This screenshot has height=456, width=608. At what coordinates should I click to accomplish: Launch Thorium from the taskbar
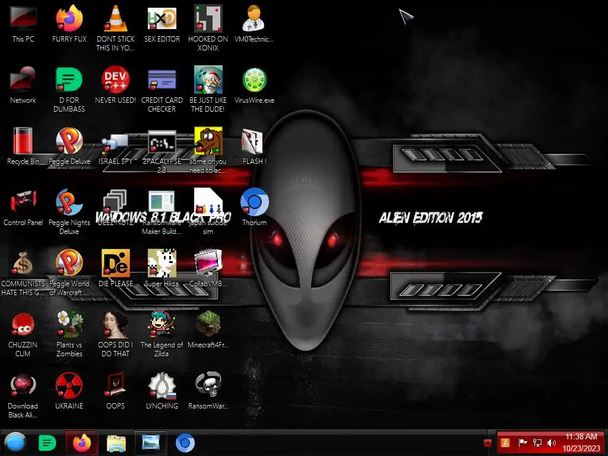[185, 443]
